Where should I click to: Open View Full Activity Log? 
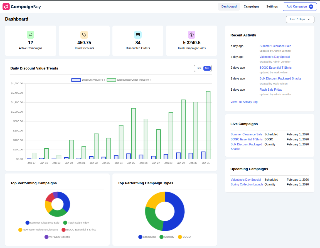tap(244, 102)
